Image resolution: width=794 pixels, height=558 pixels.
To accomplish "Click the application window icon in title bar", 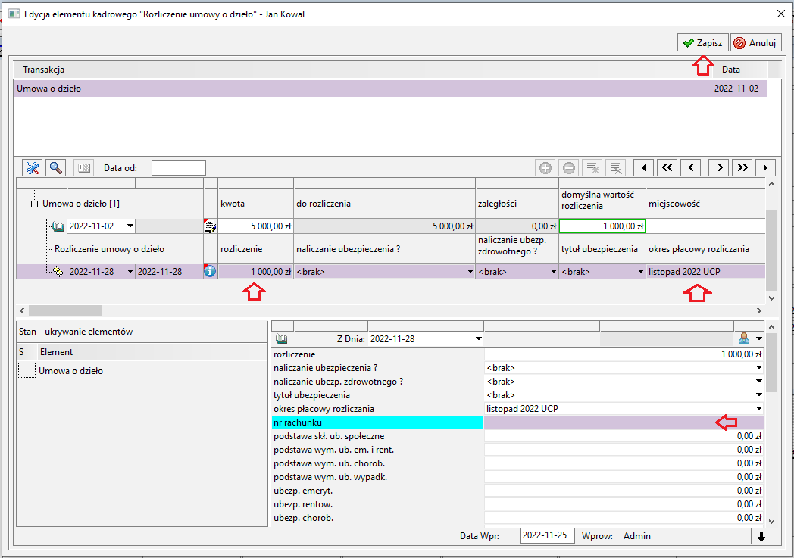I will coord(14,14).
